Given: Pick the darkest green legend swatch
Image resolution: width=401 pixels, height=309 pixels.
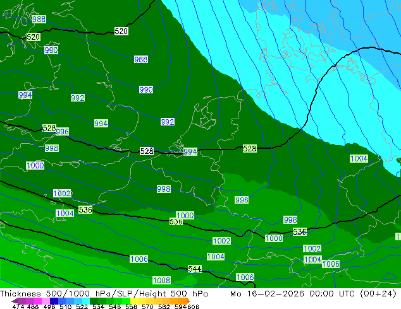Looking at the screenshot, I should tap(94, 301).
